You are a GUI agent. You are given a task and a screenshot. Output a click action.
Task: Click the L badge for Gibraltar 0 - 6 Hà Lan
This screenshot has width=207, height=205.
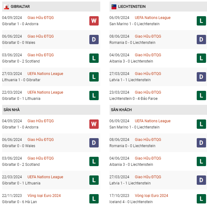(x=94, y=199)
